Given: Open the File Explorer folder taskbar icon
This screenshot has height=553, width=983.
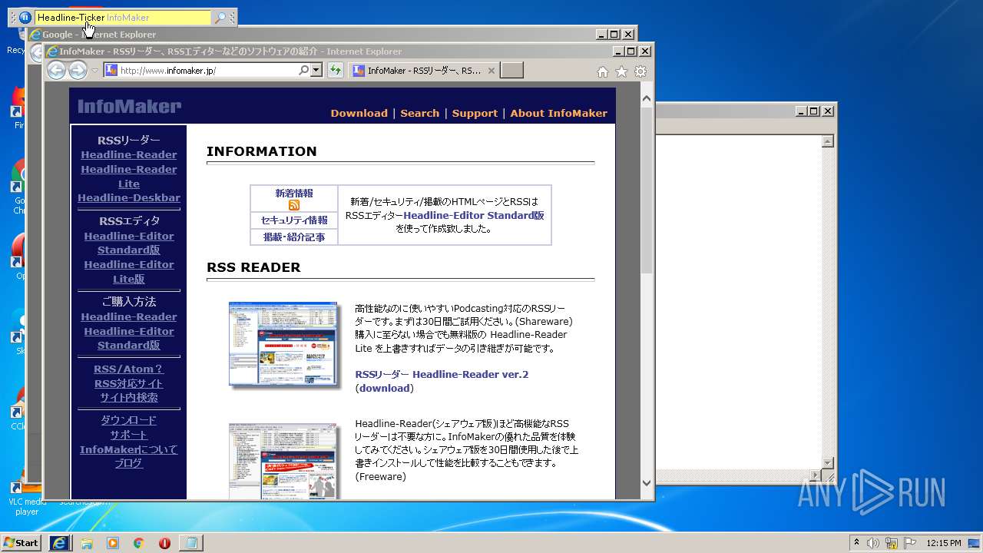Looking at the screenshot, I should 87,543.
